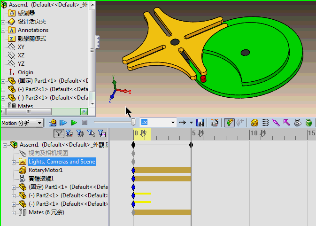Select 實體接觸1 contact item
This screenshot has width=316, height=226.
(41, 179)
